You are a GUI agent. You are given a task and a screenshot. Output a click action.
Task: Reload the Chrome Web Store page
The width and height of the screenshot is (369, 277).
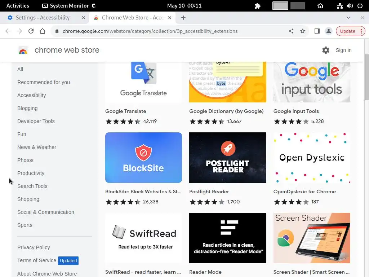point(31,31)
